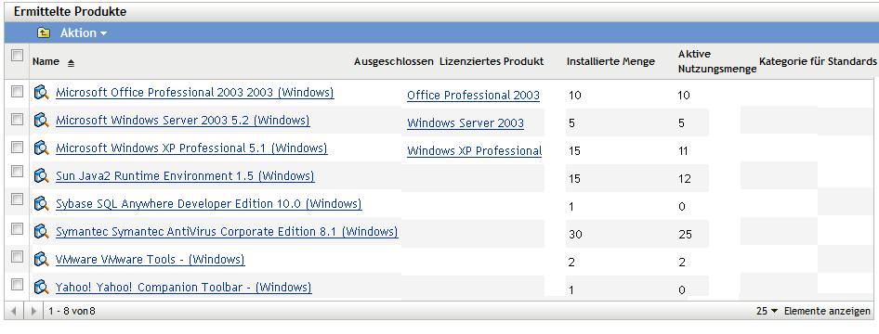Open Sun Java2 Runtime Environment 1.5 link

coord(185,176)
